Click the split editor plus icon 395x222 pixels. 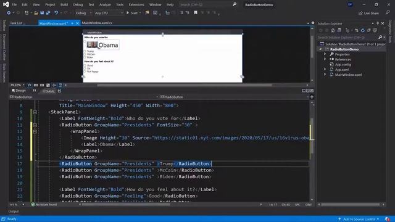pos(312,97)
